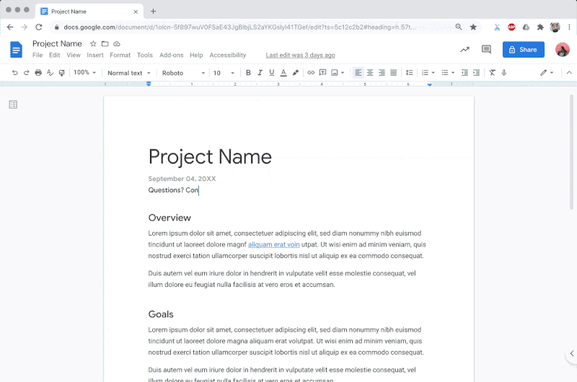
Task: Open the Tools menu
Action: click(x=145, y=55)
